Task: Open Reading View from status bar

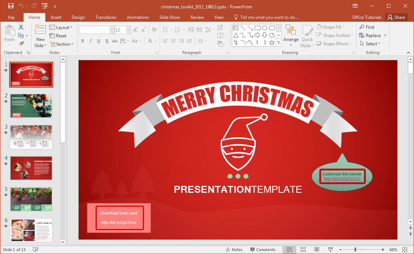Action: [x=317, y=250]
